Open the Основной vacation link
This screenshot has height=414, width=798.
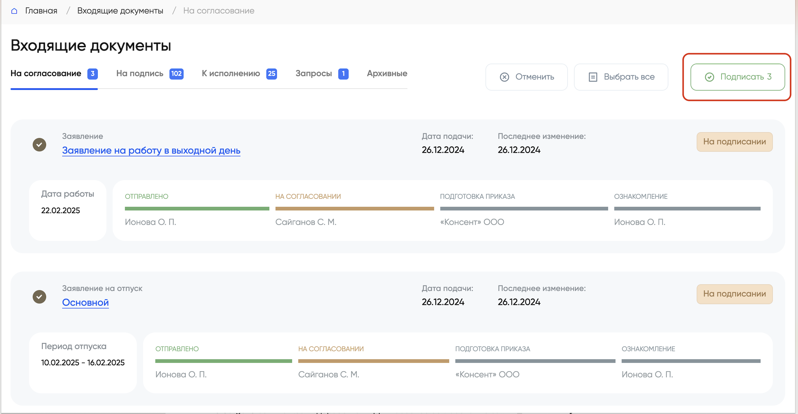pyautogui.click(x=85, y=302)
